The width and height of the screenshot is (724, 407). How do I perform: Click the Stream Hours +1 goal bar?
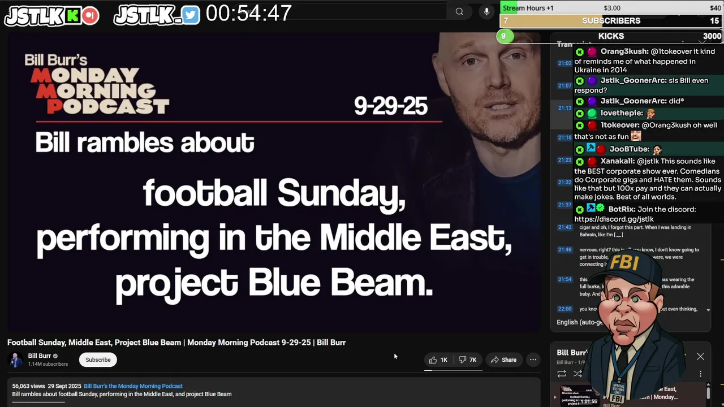click(x=611, y=8)
